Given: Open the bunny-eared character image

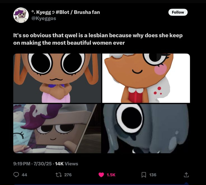Looking at the screenshot, I should [x=57, y=78].
